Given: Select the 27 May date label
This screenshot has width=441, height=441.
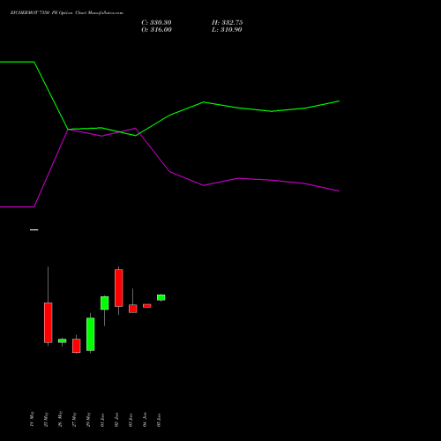Looking at the screenshot, I should pos(74,420).
